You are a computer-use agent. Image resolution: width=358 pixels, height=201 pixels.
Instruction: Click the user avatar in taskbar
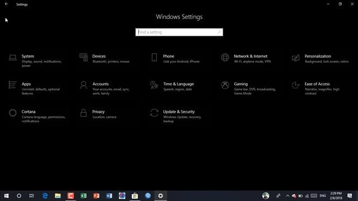266,196
